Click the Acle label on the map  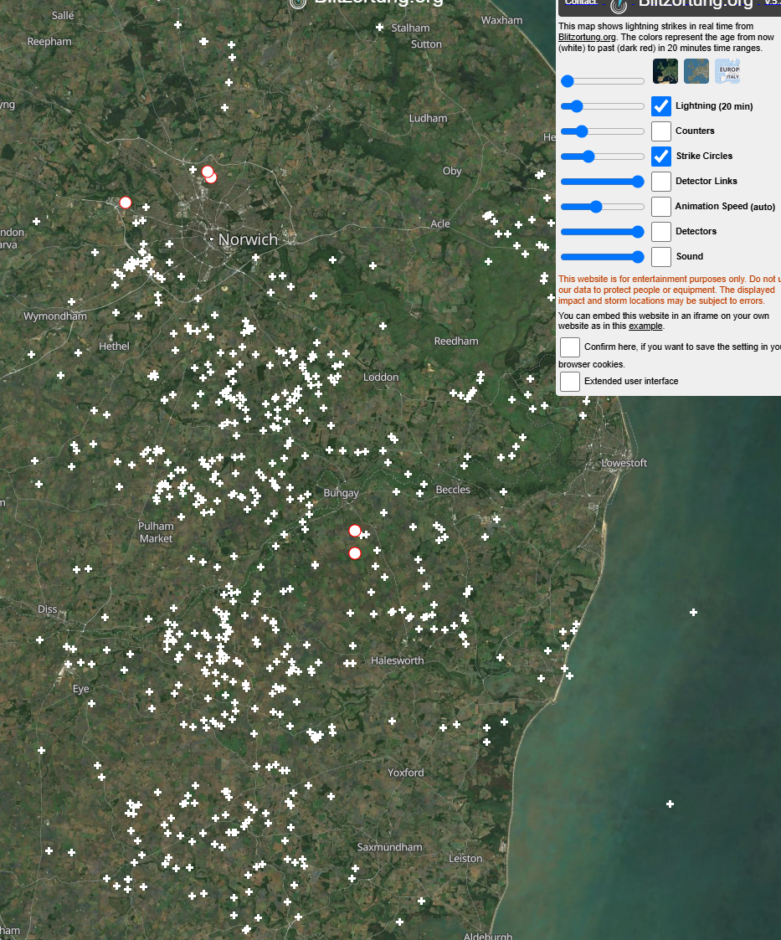440,223
